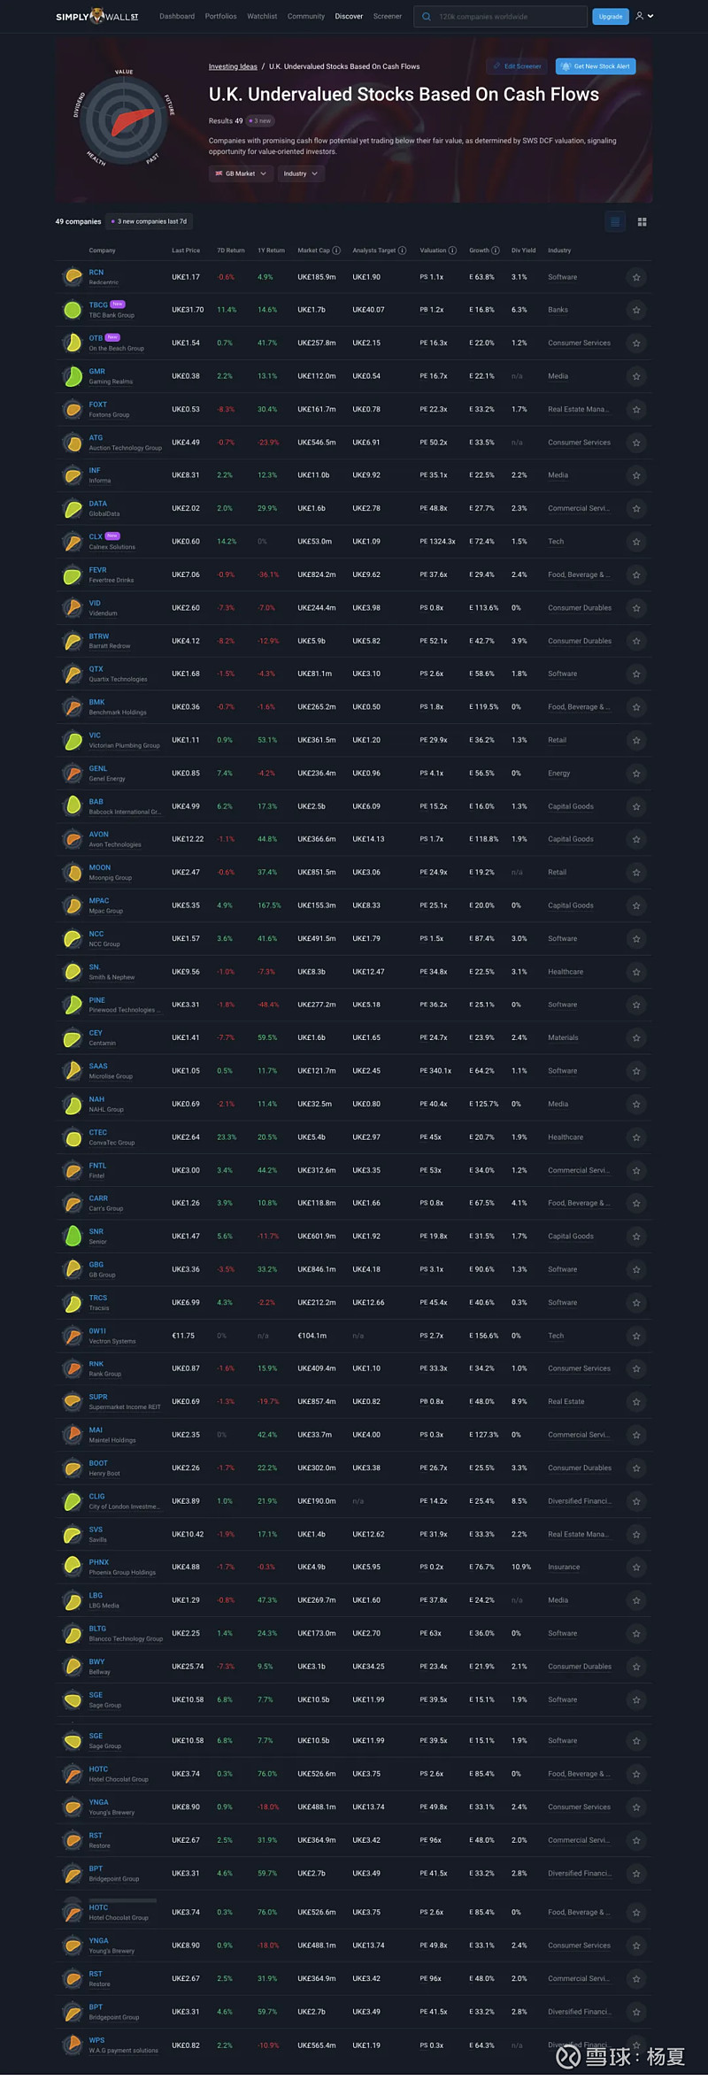Click the Simply Wall St logo

(96, 16)
